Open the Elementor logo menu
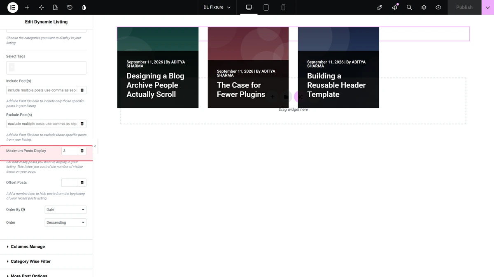The height and width of the screenshot is (277, 494). pos(13,7)
